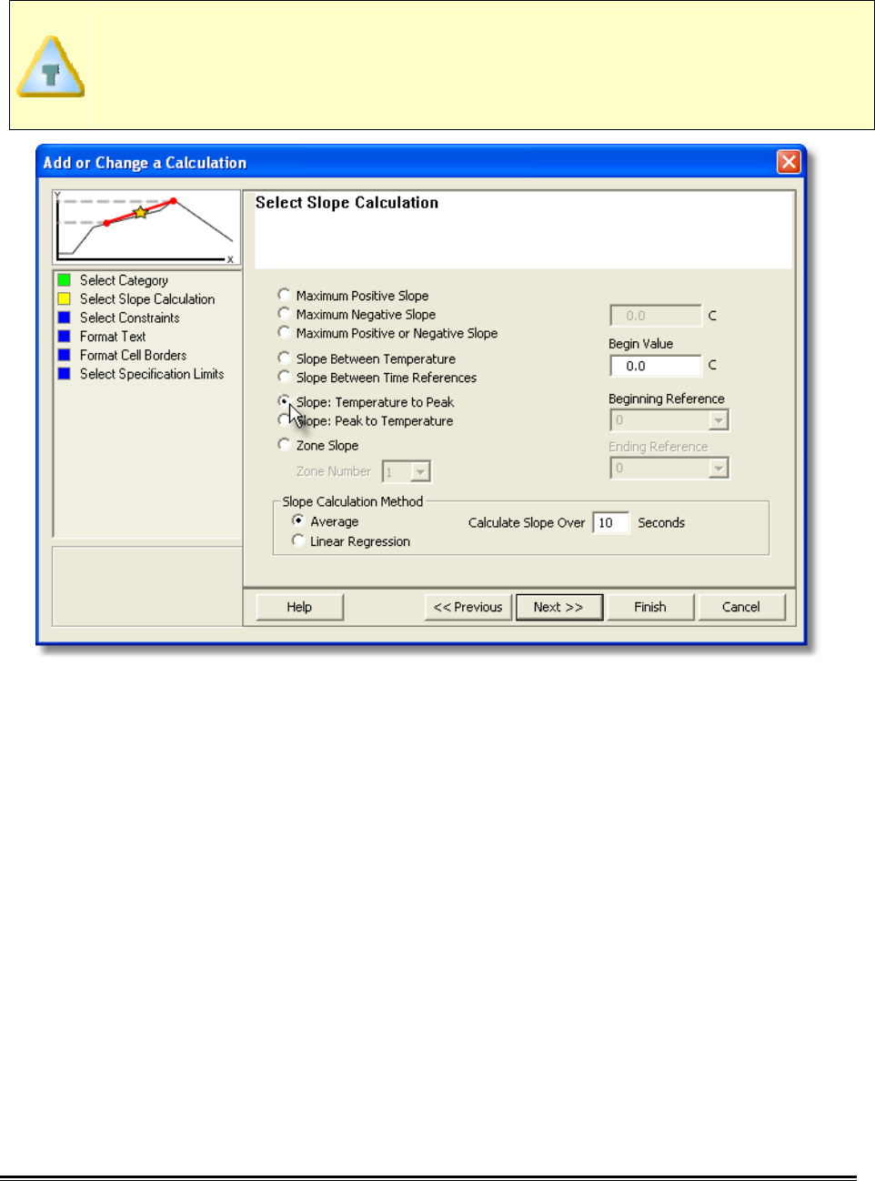Go to Select Constraints step

click(x=129, y=318)
